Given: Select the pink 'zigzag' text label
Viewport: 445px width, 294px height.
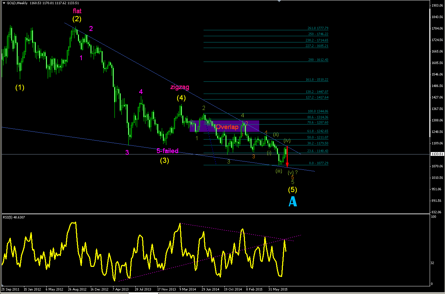Looking at the screenshot, I should [x=180, y=87].
